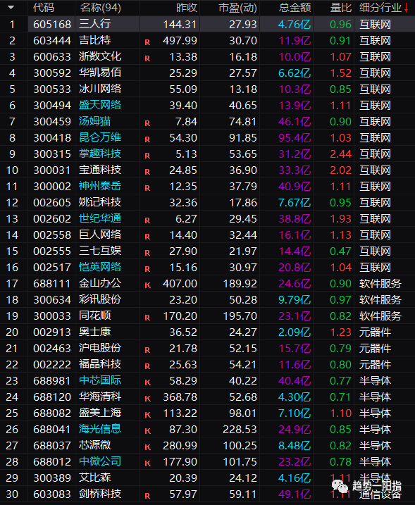Select stock 盛美上海

[100, 413]
